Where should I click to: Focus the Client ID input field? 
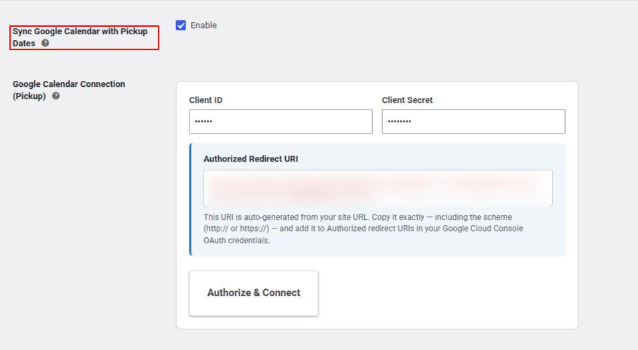click(x=281, y=121)
